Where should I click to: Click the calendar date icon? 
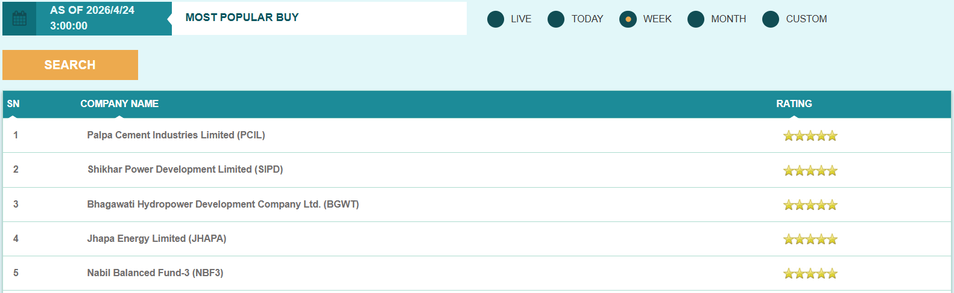19,19
